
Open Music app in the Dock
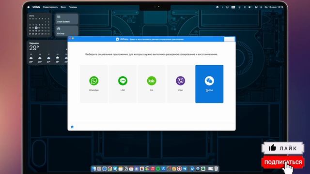153,169
